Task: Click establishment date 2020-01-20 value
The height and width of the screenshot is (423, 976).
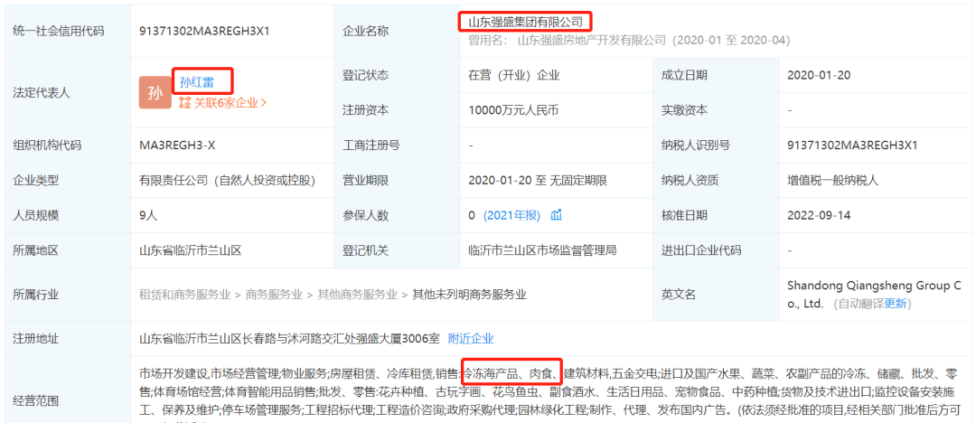Action: pyautogui.click(x=819, y=75)
